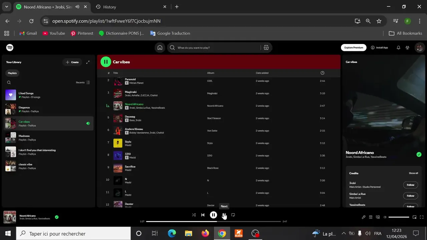Adjust the volume slider

click(399, 217)
